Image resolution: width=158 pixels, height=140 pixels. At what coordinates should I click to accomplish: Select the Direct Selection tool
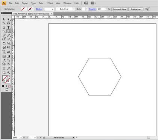[x=8, y=19]
